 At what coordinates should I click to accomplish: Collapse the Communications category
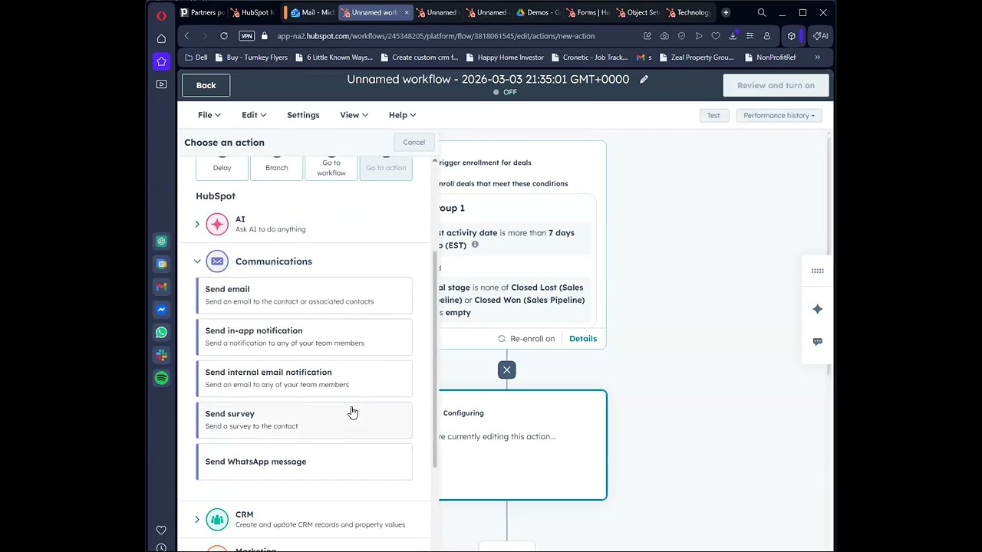coord(197,261)
